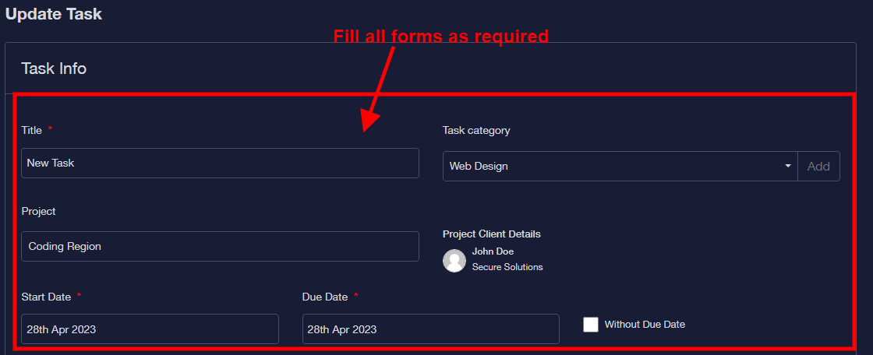Click the Task category dropdown arrow
Image resolution: width=873 pixels, height=355 pixels.
(x=787, y=167)
